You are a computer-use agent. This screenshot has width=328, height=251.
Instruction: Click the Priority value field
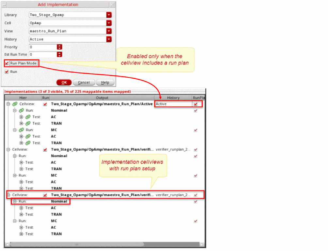(x=43, y=47)
